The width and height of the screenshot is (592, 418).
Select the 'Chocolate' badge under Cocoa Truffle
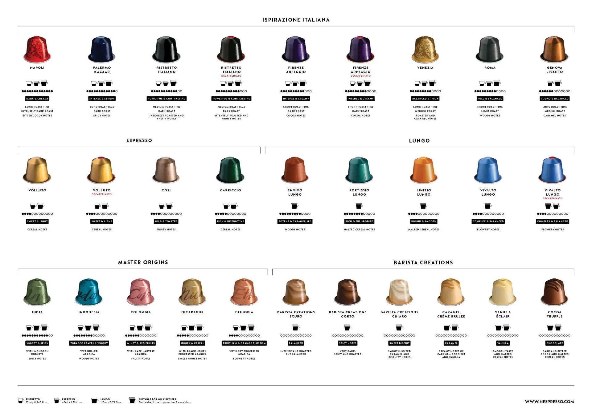tap(554, 343)
